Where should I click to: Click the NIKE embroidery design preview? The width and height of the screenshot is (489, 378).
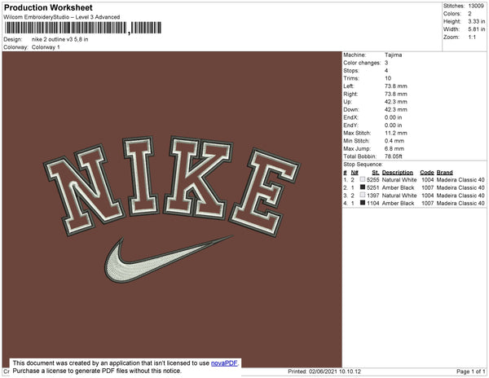point(172,209)
